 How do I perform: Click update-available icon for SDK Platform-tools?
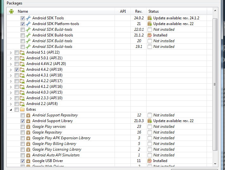coord(150,24)
